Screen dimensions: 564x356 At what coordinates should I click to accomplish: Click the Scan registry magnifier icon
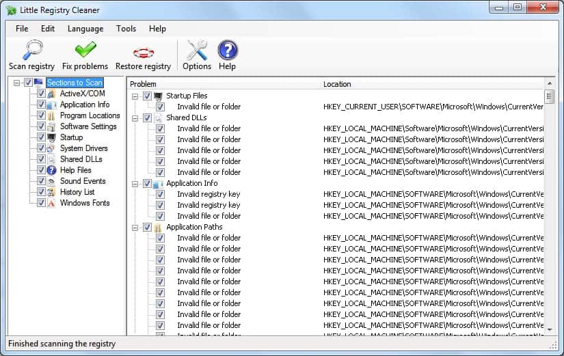[x=31, y=51]
